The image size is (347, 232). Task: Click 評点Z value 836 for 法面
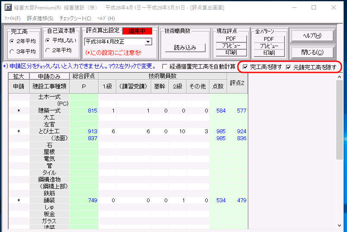(x=237, y=138)
